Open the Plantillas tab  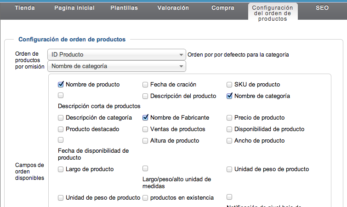[124, 8]
